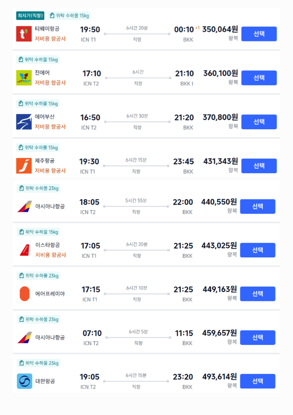This screenshot has height=415, width=293.
Task: Click the Air Busan logo icon
Action: (x=24, y=122)
